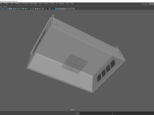
Task: Toggle the Safe Title overlay icon
Action: pyautogui.click(x=4, y=9)
